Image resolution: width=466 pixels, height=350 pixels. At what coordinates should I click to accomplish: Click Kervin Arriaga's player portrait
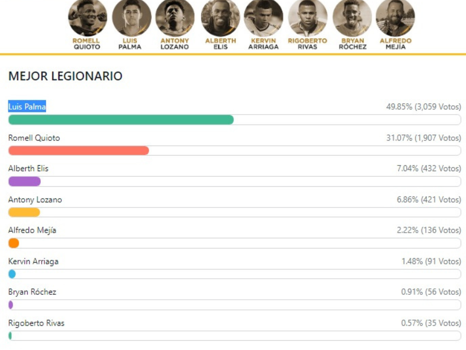coord(263,17)
